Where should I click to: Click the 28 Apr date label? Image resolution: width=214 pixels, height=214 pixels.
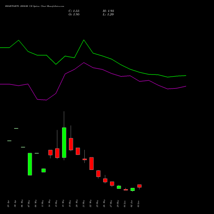click(x=8, y=204)
